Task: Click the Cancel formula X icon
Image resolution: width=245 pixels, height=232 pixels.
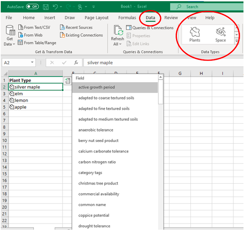Action: click(x=52, y=63)
